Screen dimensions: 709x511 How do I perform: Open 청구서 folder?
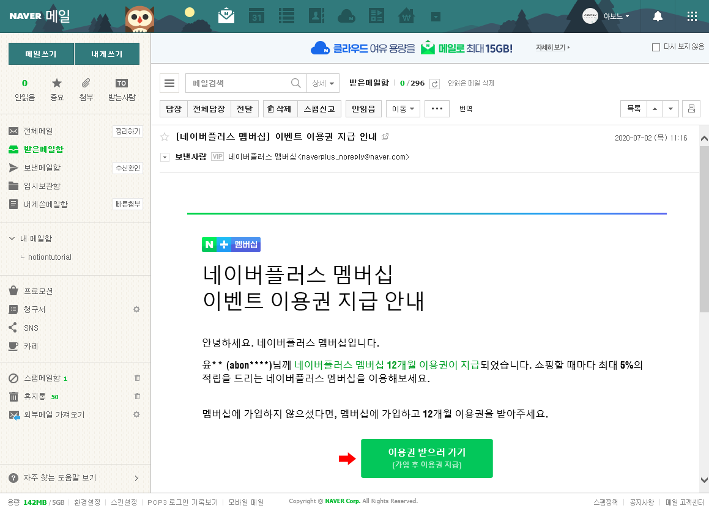point(34,309)
